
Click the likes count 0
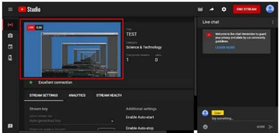(156, 60)
